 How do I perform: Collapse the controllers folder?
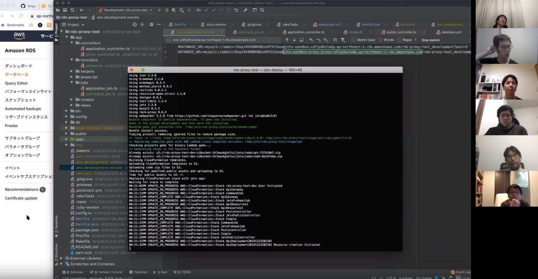click(x=72, y=43)
